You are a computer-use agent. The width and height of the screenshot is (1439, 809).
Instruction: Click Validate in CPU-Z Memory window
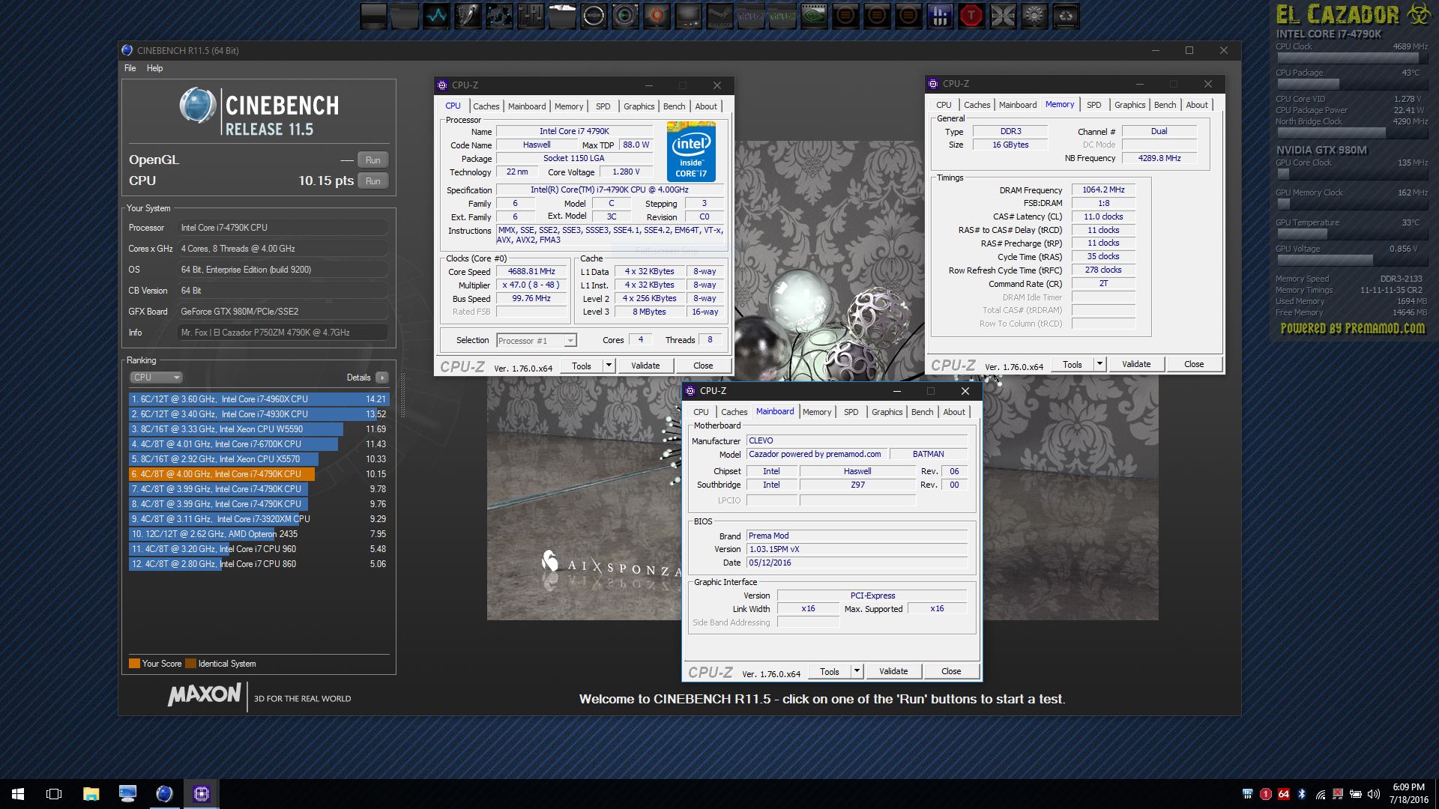pyautogui.click(x=1136, y=364)
